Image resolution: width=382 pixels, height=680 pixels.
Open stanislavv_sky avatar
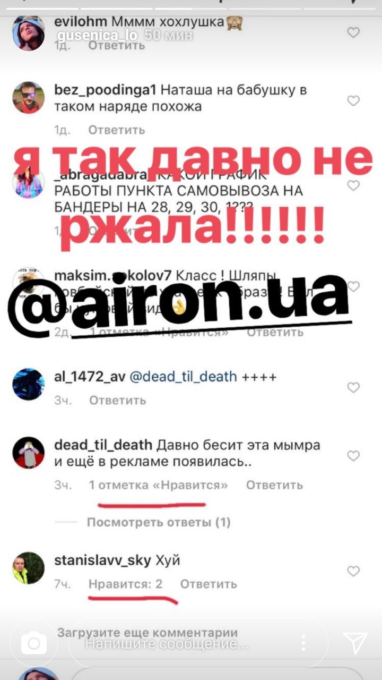click(29, 568)
